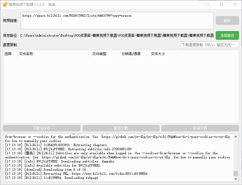Click log line 'Downloading item 8 of 14'

45,169
